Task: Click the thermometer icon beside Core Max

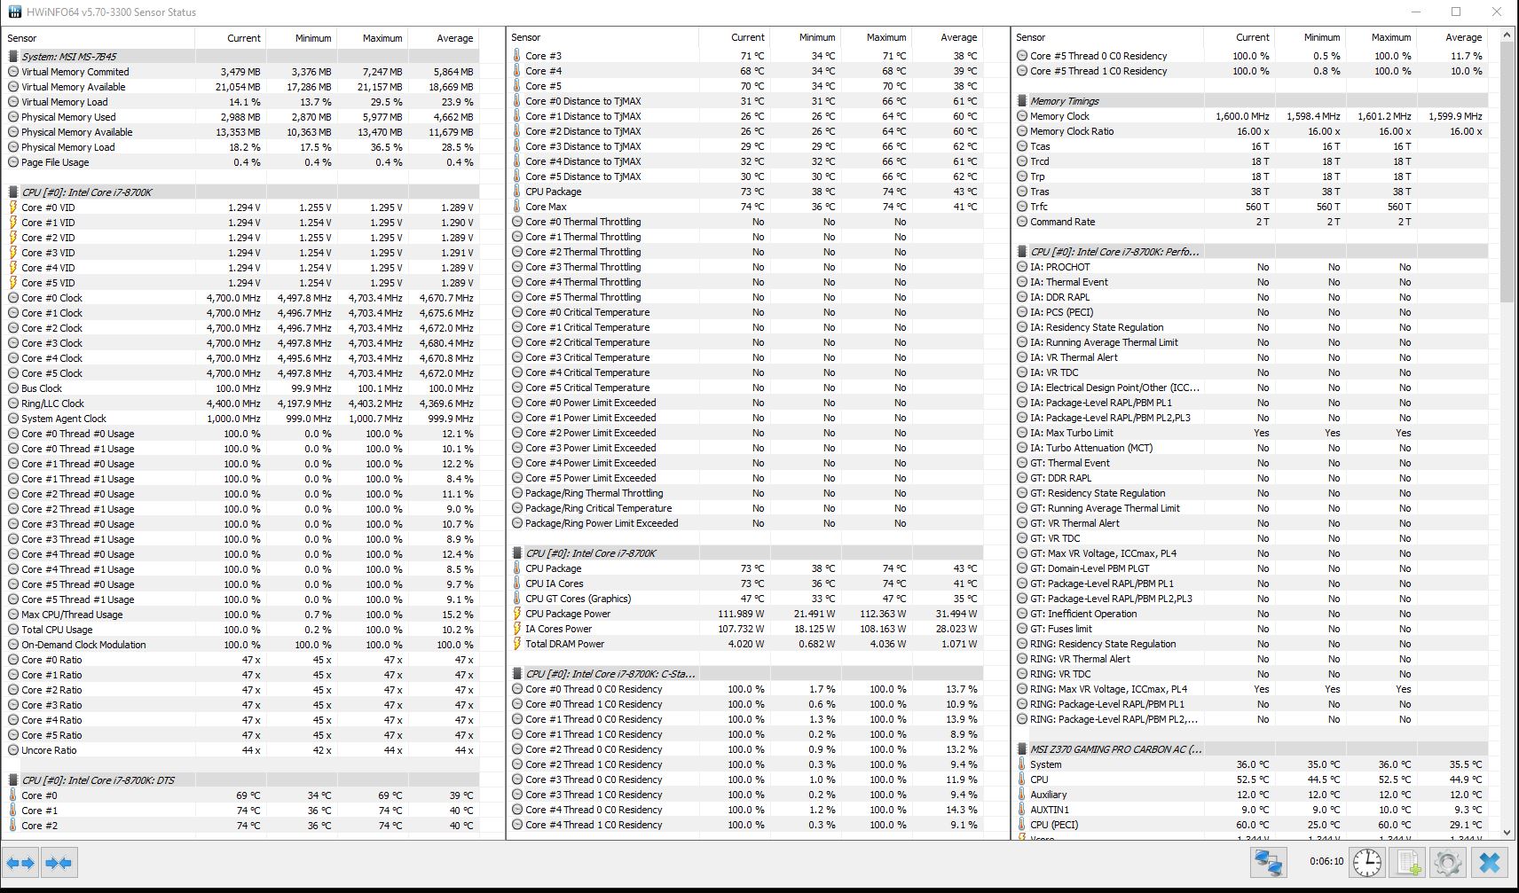Action: [517, 207]
